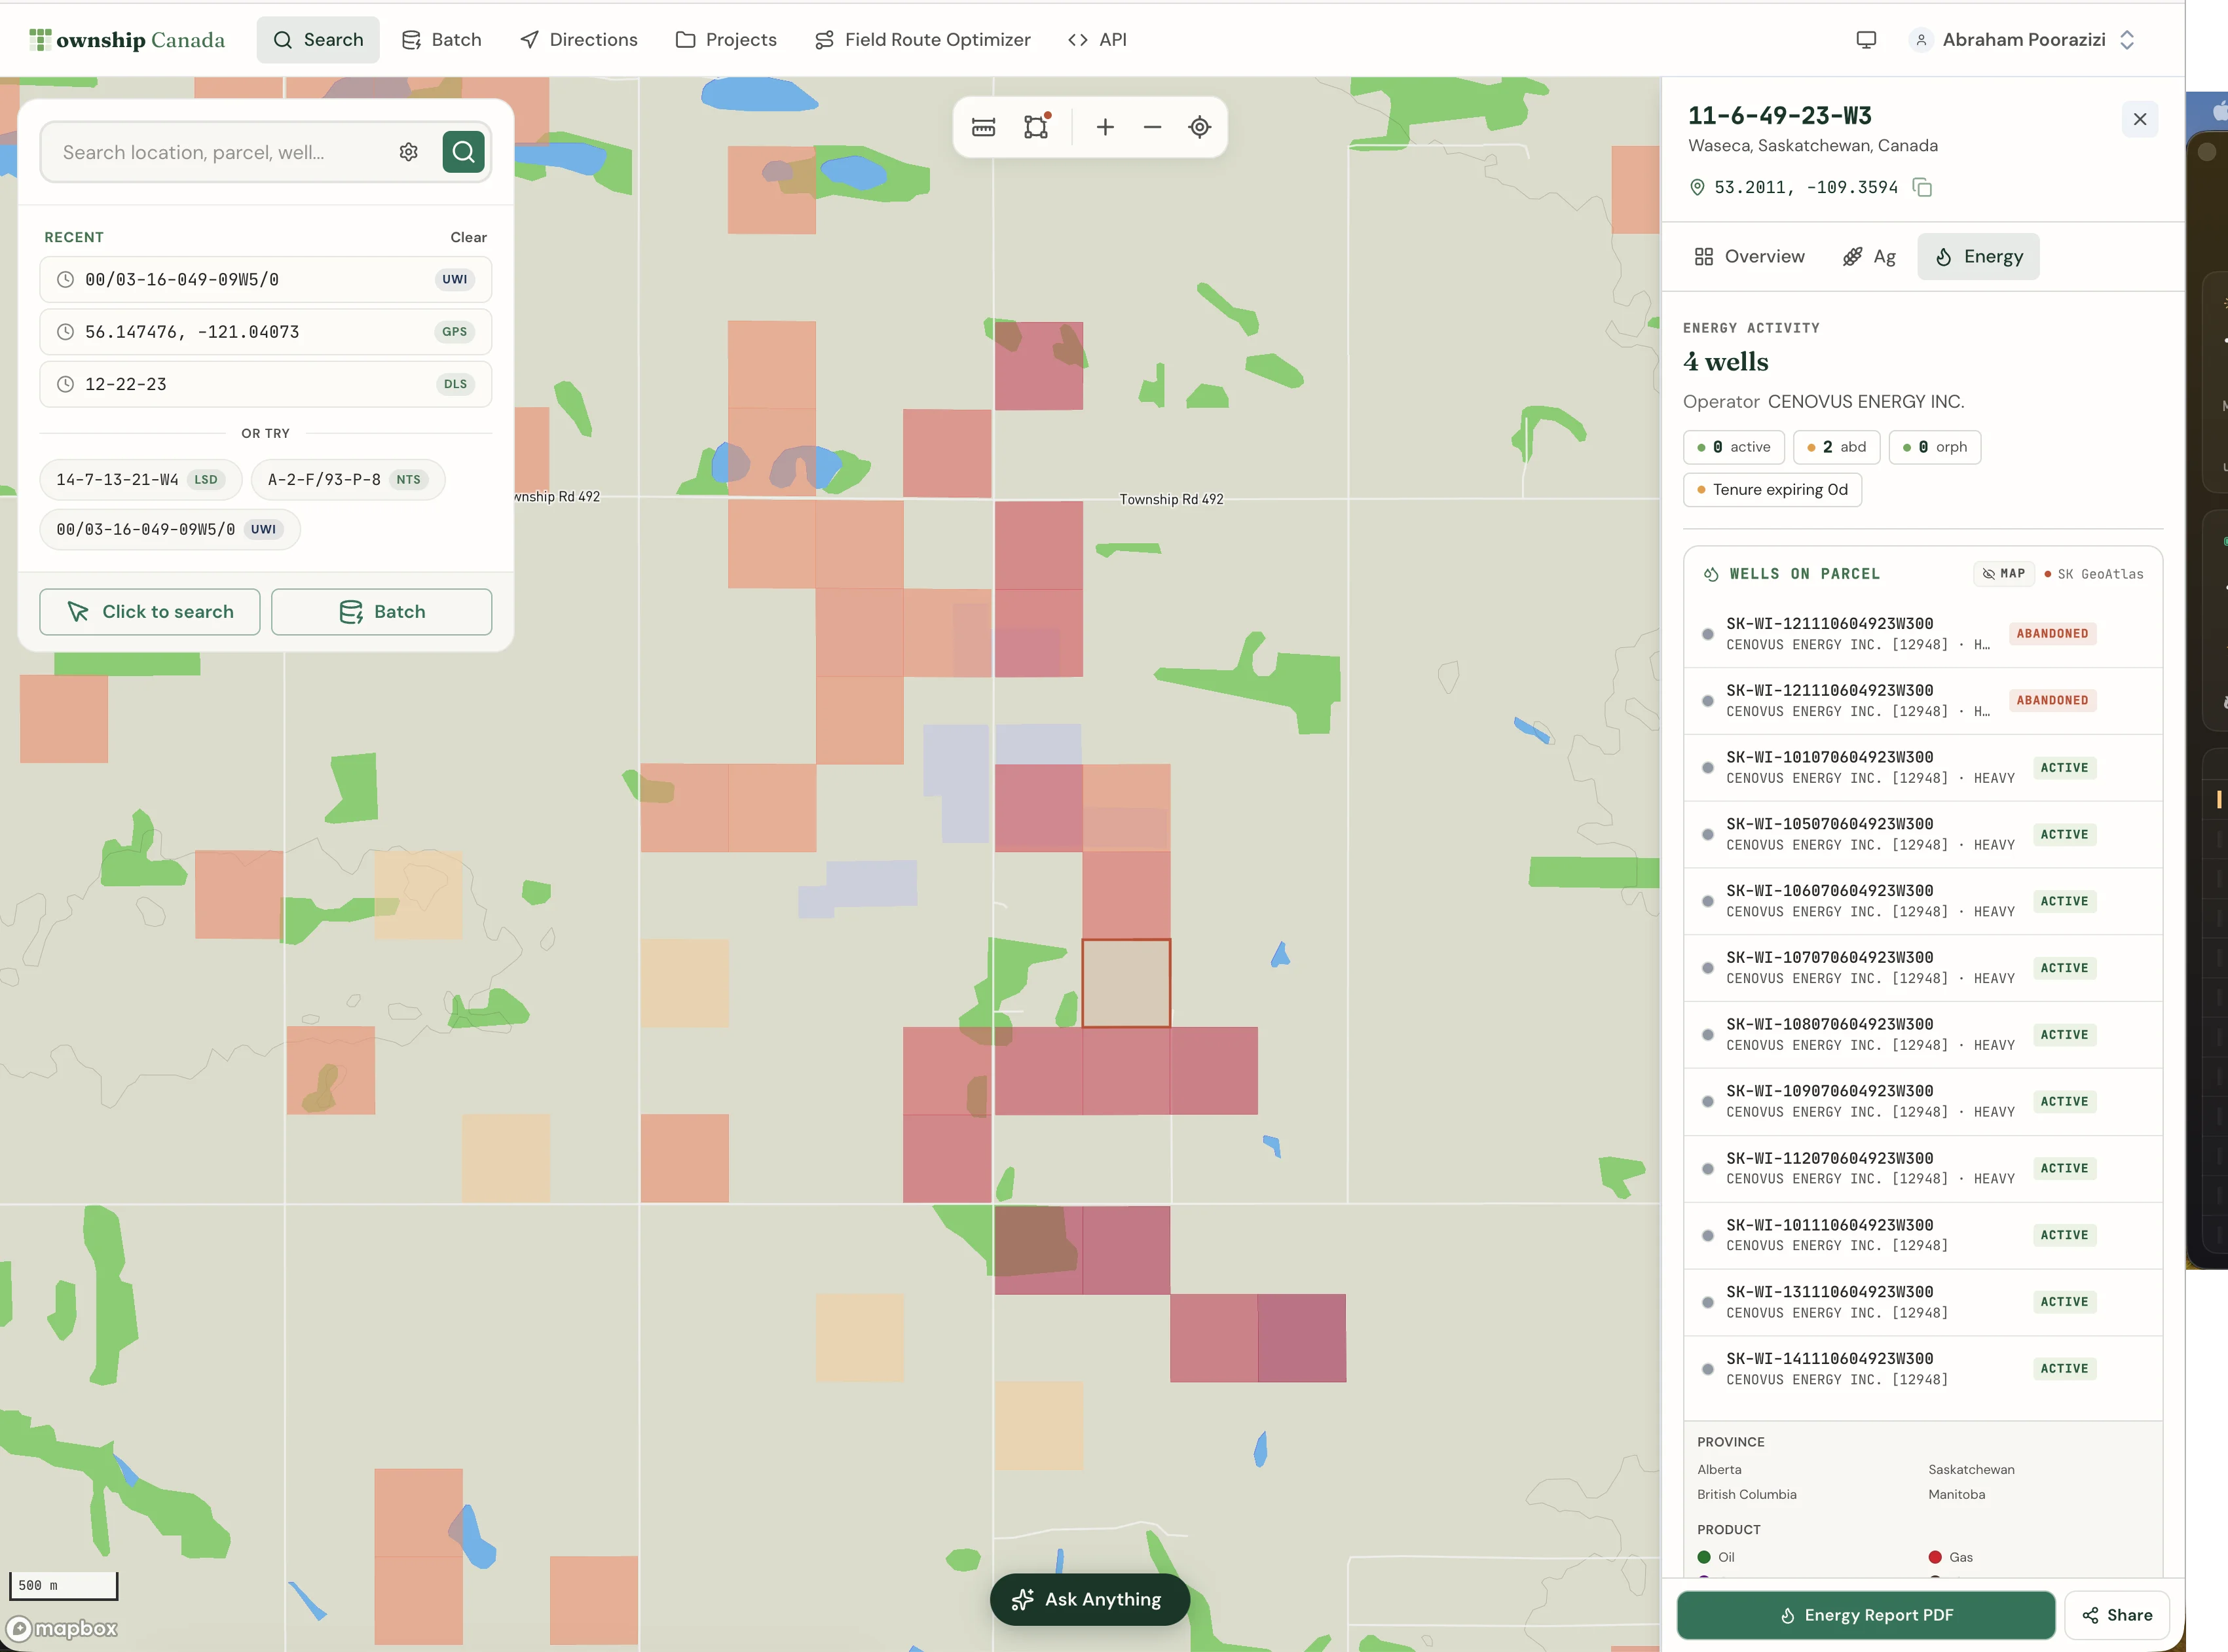Click the Batch button in search panel
The width and height of the screenshot is (2228, 1652).
pyautogui.click(x=382, y=612)
